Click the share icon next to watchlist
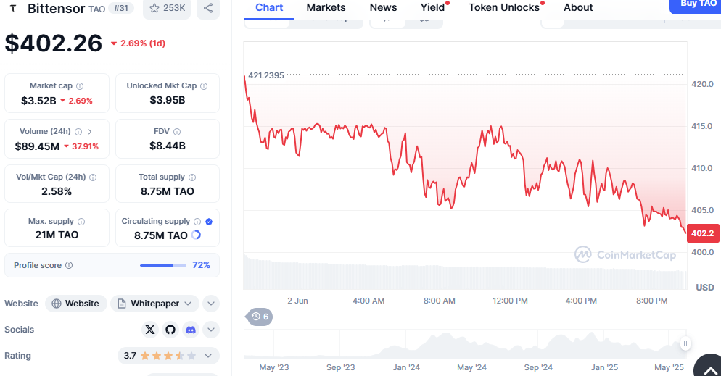Image resolution: width=721 pixels, height=376 pixels. [208, 8]
